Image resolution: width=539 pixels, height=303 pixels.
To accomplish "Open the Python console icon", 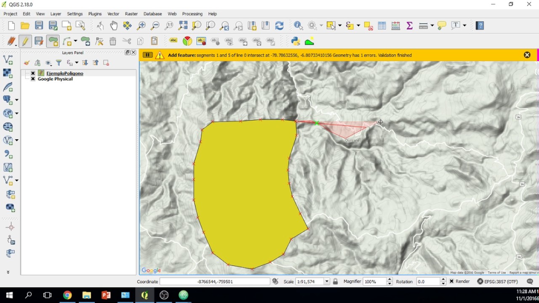I will (x=296, y=41).
